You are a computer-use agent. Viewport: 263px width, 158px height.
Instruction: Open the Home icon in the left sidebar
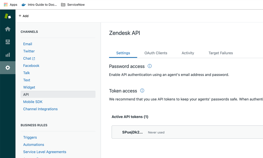point(8,29)
